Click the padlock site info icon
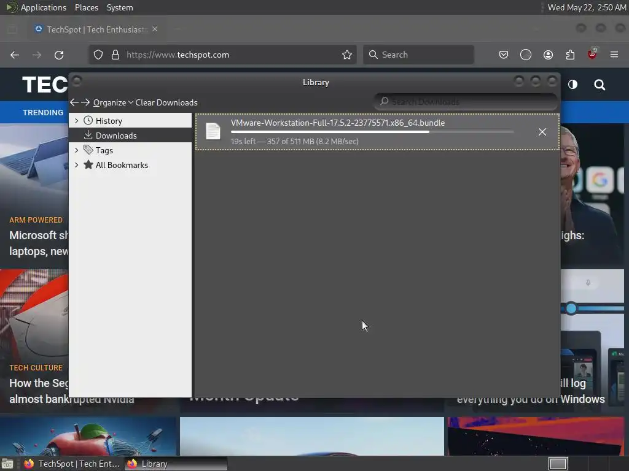Viewport: 629px width, 471px height. pyautogui.click(x=115, y=55)
